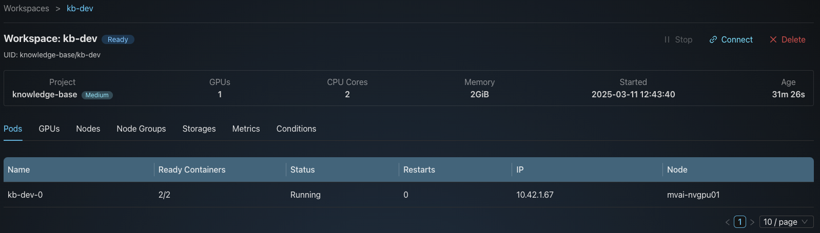Select the Pods tab
Viewport: 820px width, 233px height.
pyautogui.click(x=13, y=129)
